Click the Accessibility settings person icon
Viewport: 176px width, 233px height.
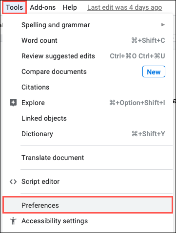pyautogui.click(x=13, y=221)
